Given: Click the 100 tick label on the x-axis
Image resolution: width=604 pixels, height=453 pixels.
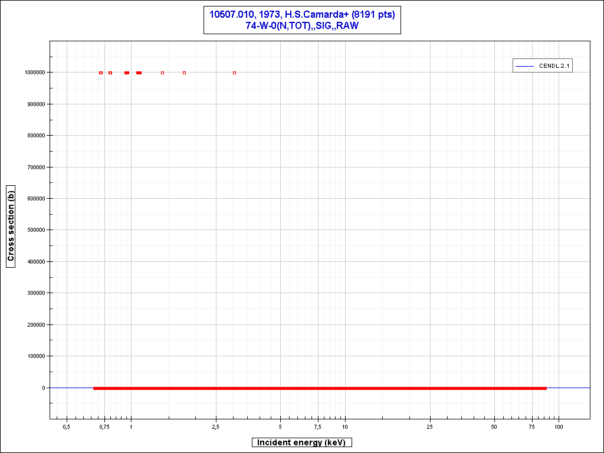Looking at the screenshot, I should tap(558, 426).
